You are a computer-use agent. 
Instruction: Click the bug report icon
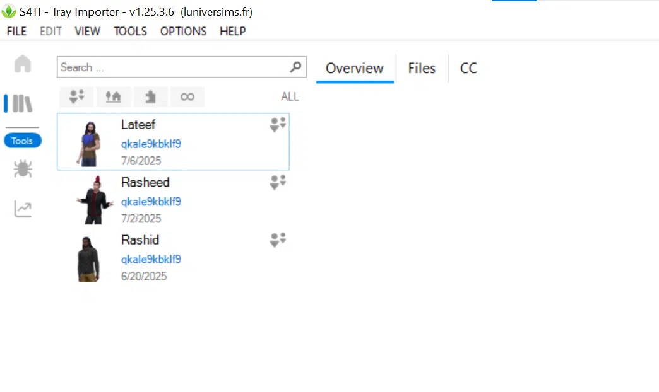click(x=23, y=169)
